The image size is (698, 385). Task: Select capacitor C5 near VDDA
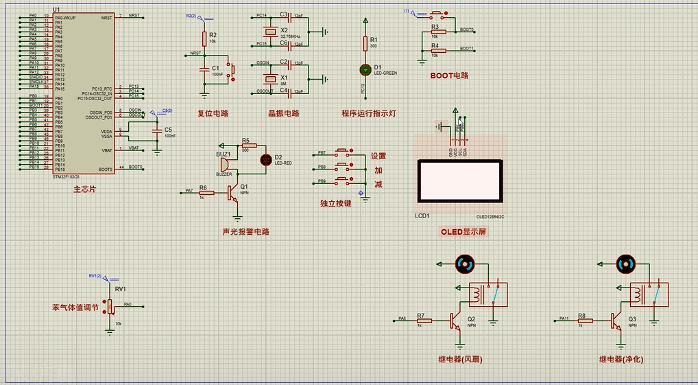[x=158, y=130]
